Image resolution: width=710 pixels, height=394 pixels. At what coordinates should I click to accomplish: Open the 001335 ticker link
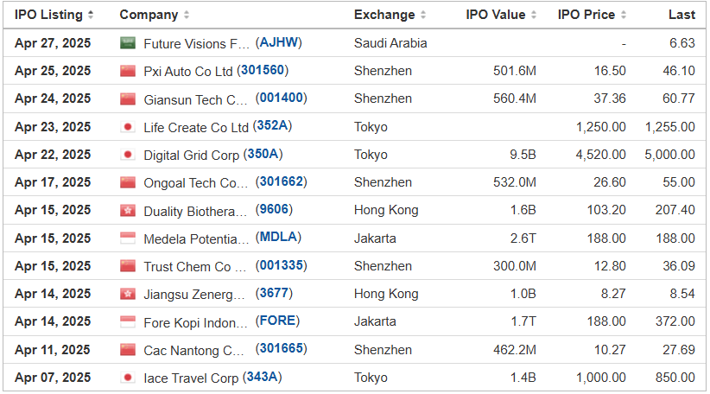282,265
